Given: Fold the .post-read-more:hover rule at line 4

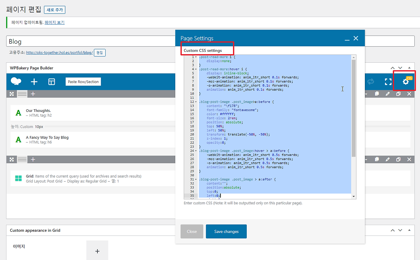Looking at the screenshot, I should (196, 69).
